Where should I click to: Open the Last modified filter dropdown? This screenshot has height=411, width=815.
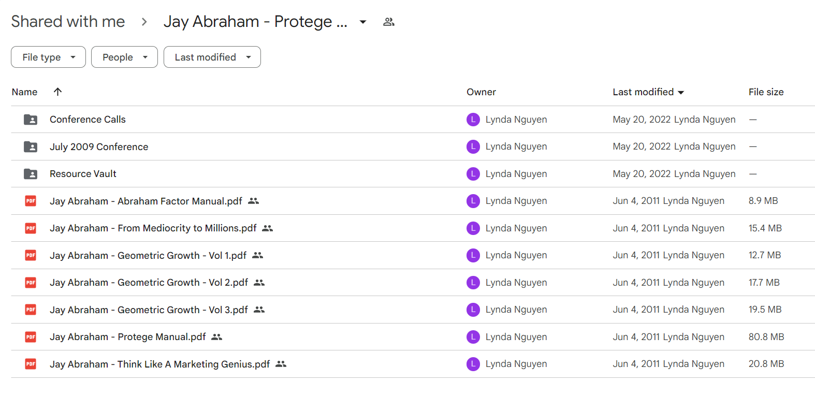[x=212, y=57]
